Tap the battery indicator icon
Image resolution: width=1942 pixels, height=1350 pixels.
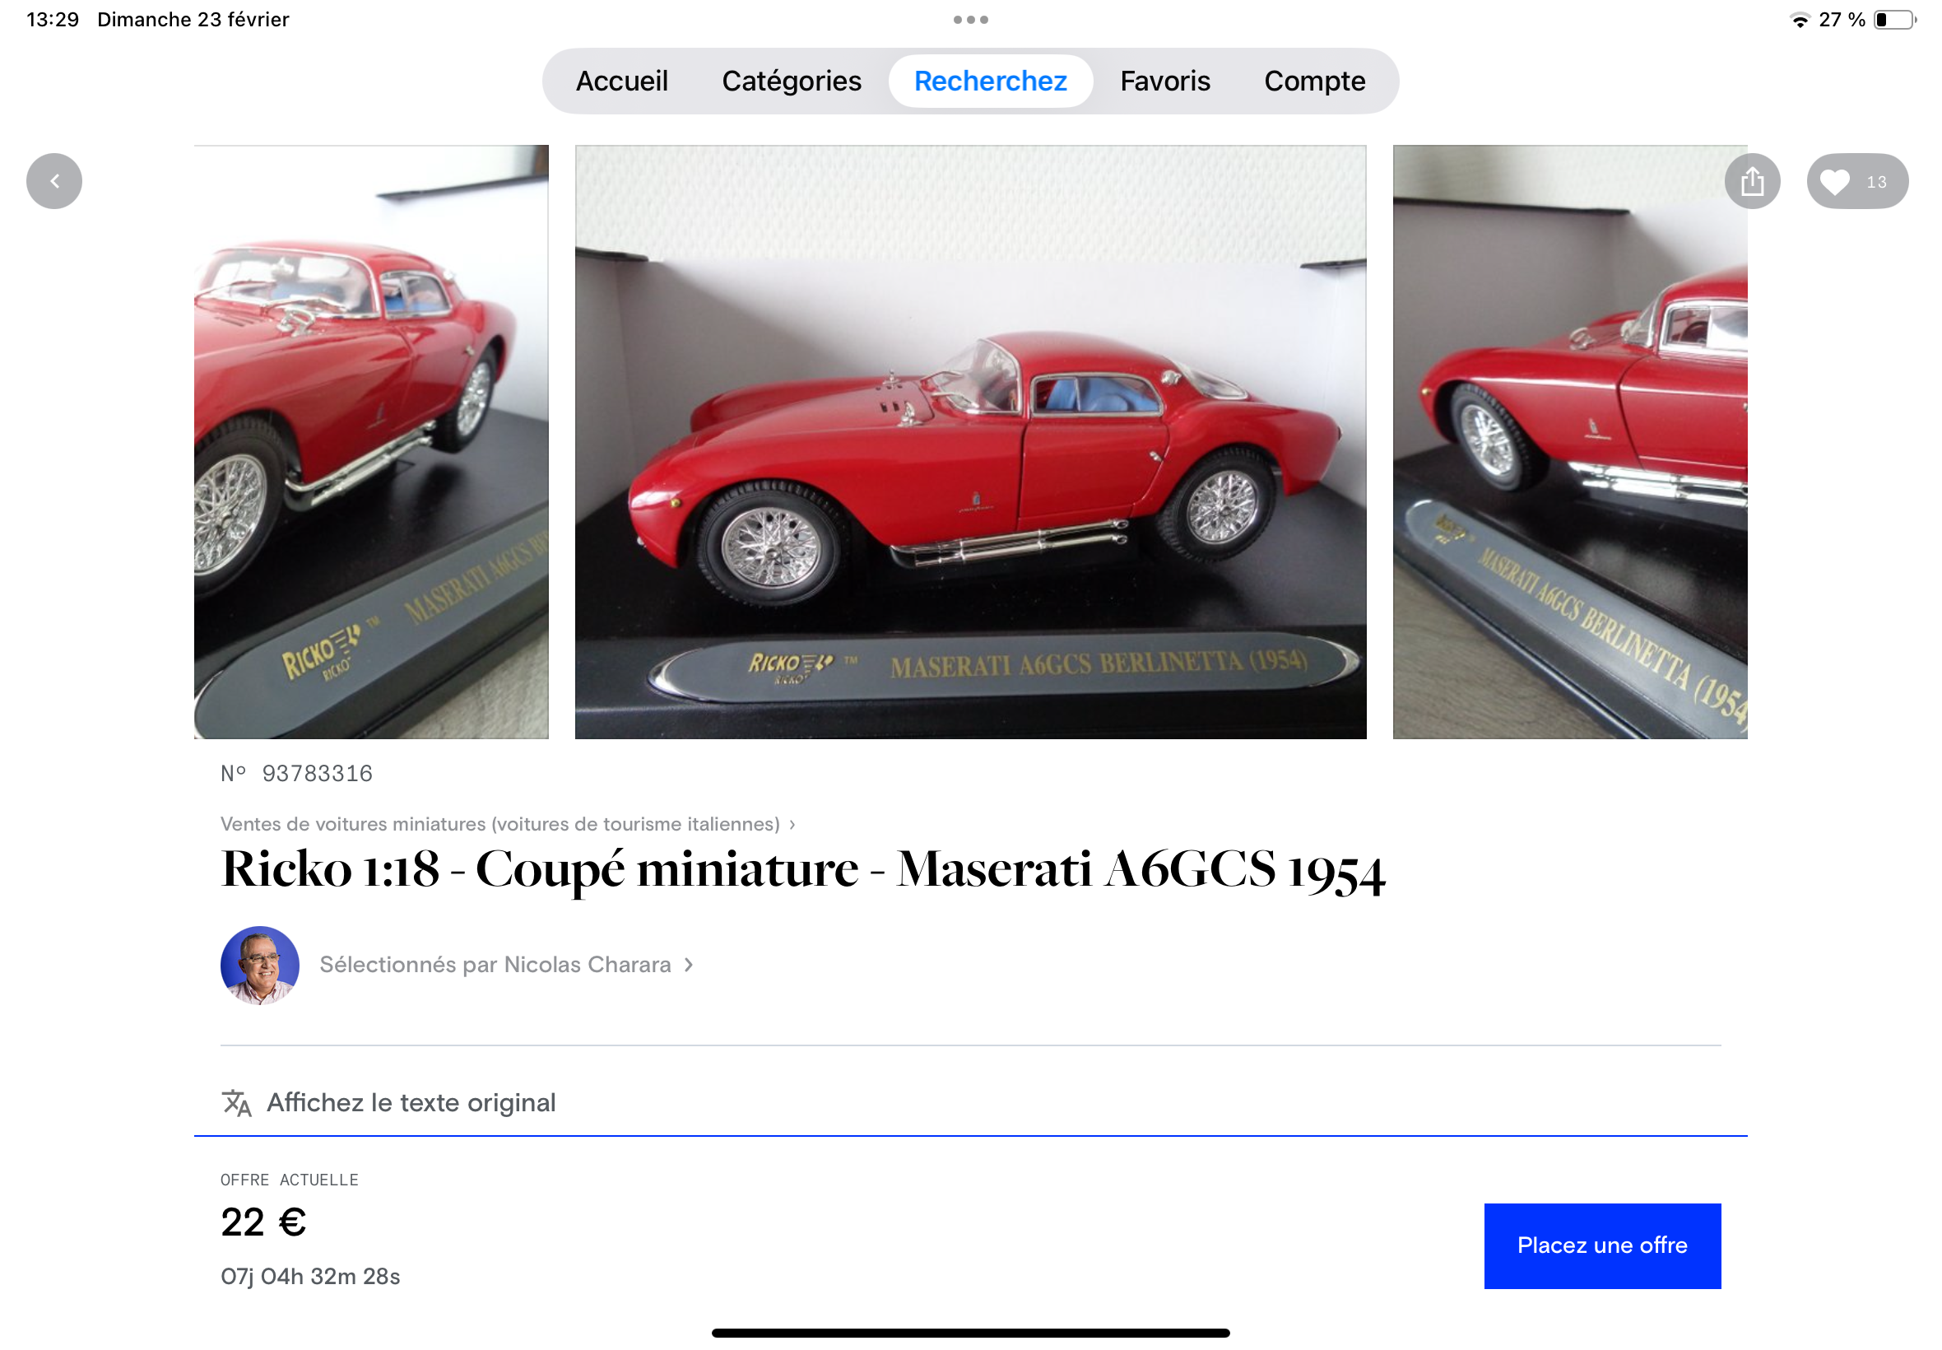1893,20
